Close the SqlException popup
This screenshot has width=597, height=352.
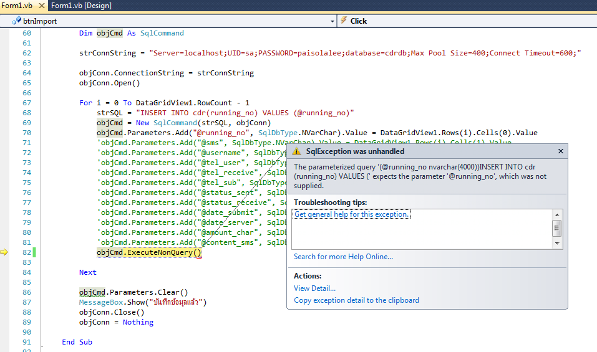pyautogui.click(x=560, y=151)
